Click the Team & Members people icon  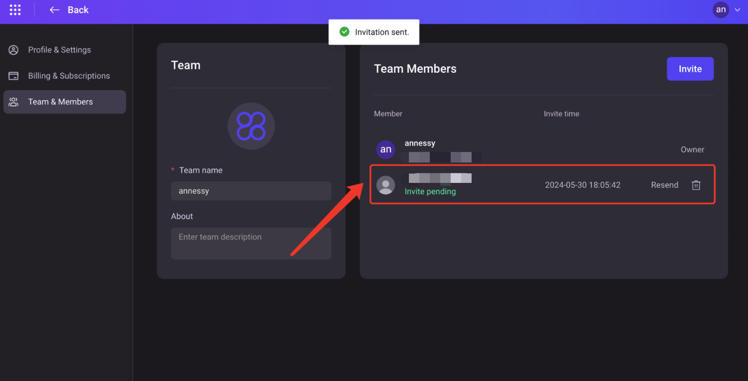coord(13,102)
